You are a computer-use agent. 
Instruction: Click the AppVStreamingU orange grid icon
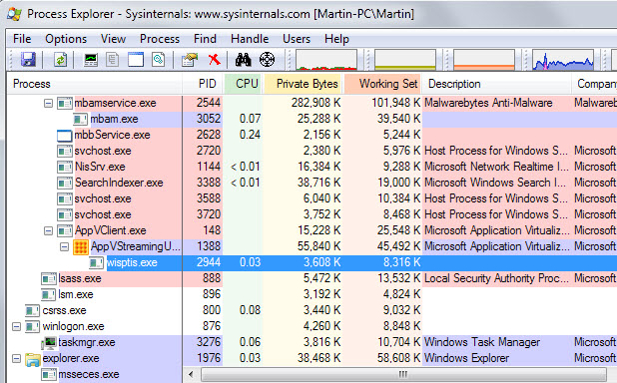point(81,247)
